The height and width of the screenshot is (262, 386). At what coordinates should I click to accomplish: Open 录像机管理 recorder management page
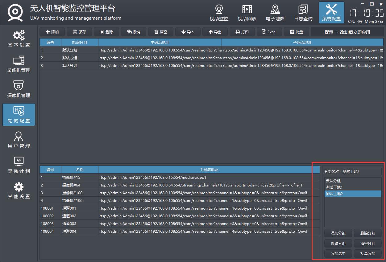click(x=19, y=64)
